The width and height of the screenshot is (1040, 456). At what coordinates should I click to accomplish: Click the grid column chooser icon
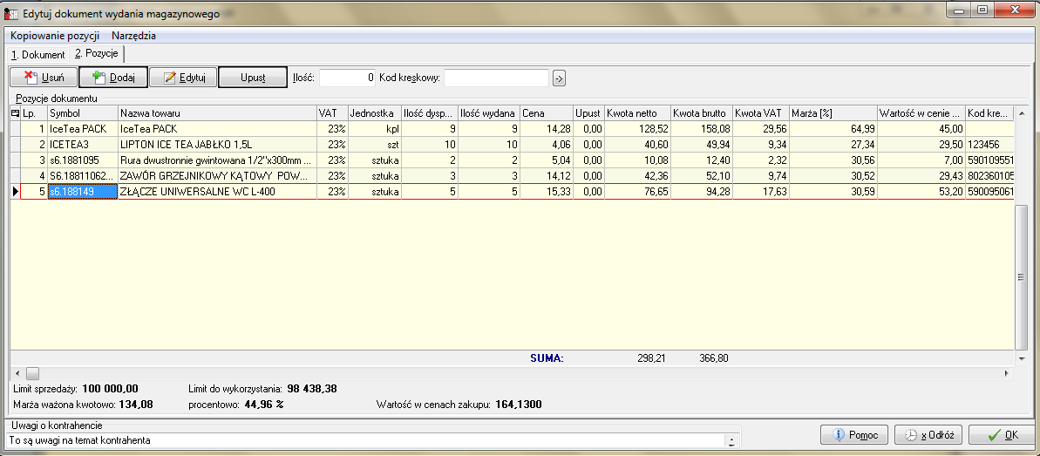point(15,112)
